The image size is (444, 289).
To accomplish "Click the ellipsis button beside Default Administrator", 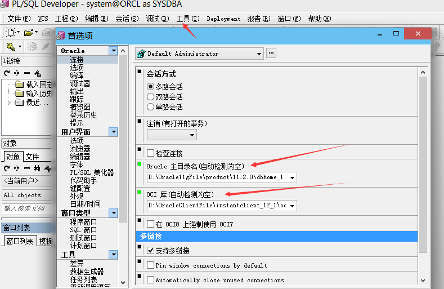I will tap(271, 54).
